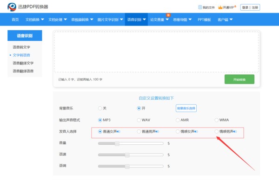This screenshot has width=279, height=180.
Task: Preview 情感女声 voice speaker icon
Action: (x=196, y=132)
